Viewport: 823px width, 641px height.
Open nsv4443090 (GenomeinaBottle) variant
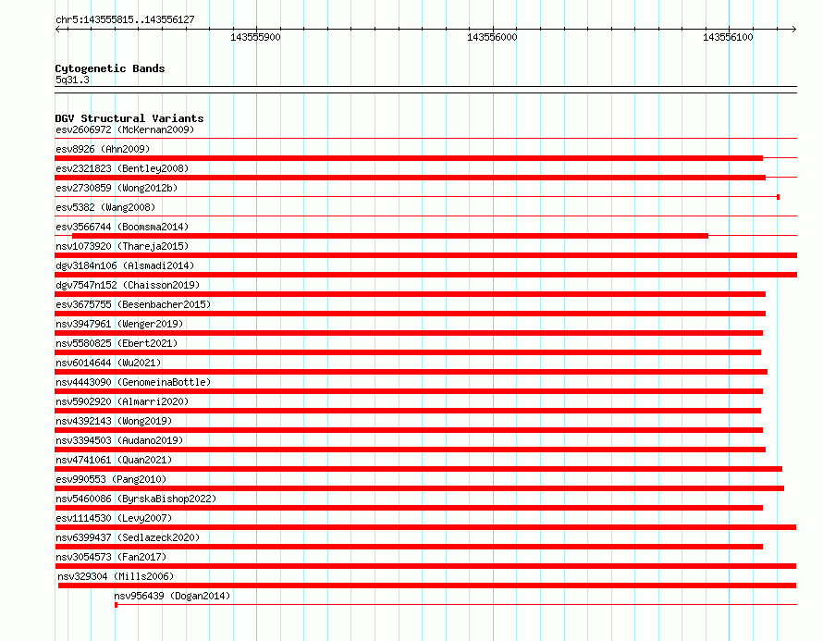133,382
